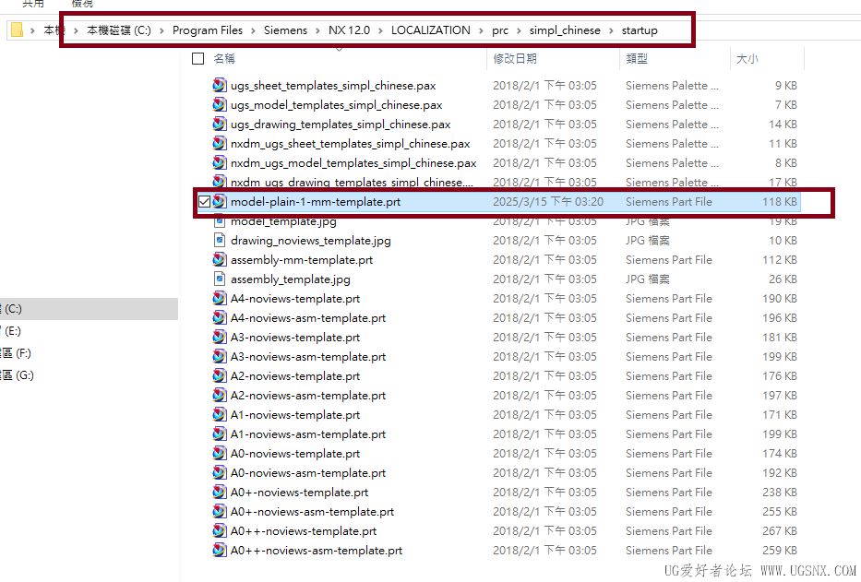The height and width of the screenshot is (582, 861).
Task: Click the assembly_template.jpg image icon
Action: pyautogui.click(x=219, y=279)
